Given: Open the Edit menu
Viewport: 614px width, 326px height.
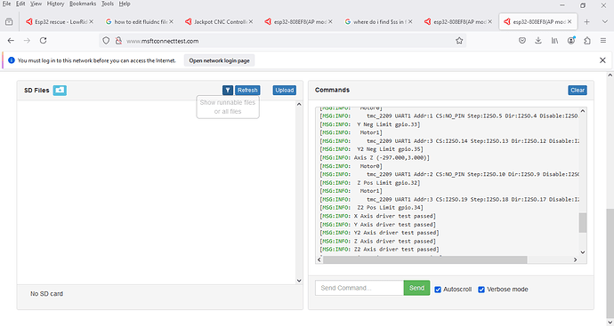Looking at the screenshot, I should (x=20, y=4).
